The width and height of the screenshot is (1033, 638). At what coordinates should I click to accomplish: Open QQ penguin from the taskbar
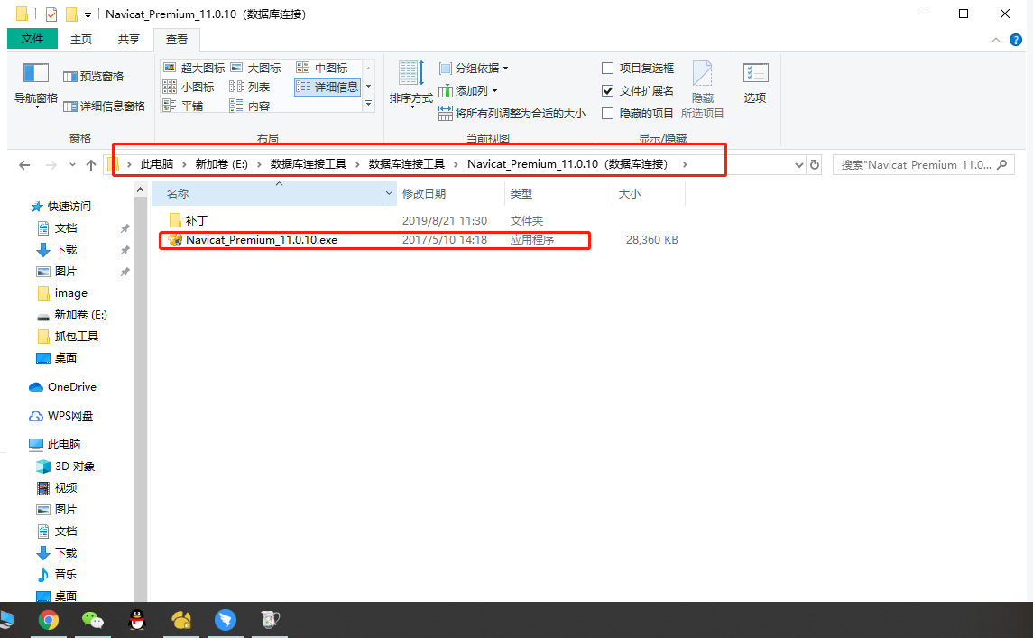pos(137,620)
